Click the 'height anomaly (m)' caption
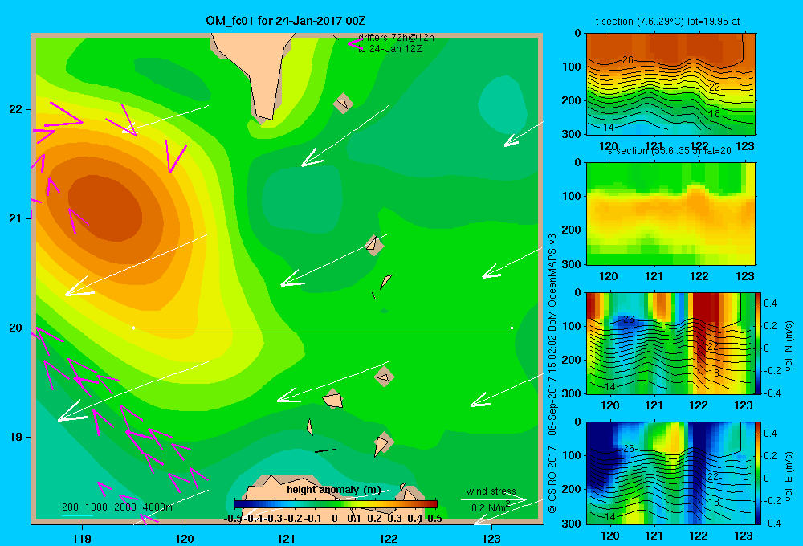Viewport: 803px width, 546px height. [x=333, y=490]
